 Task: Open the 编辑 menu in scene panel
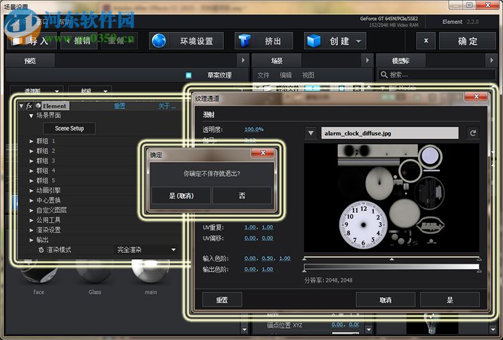tap(286, 75)
